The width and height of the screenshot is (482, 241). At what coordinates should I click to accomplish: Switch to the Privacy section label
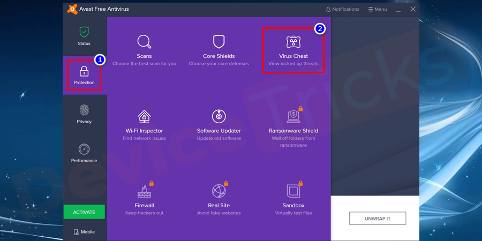pos(84,122)
